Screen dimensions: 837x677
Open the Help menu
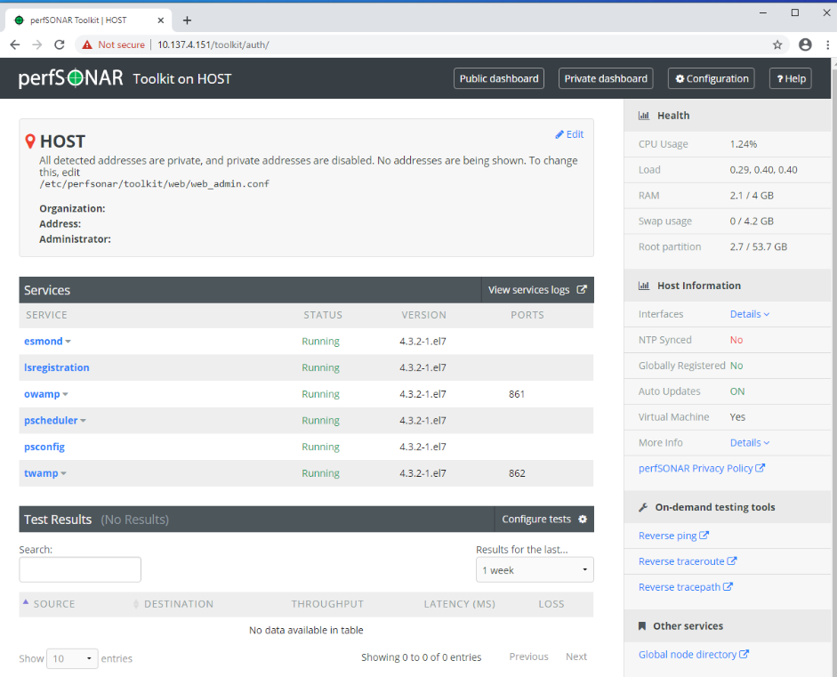pos(791,78)
